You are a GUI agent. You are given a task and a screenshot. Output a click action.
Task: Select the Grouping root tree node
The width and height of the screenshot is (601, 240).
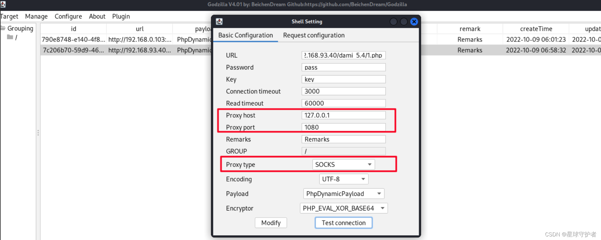tap(17, 28)
